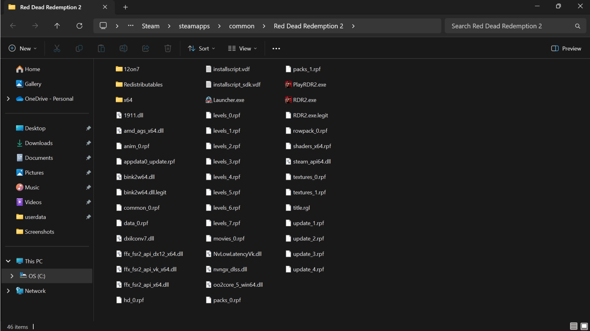The width and height of the screenshot is (590, 331).
Task: Switch to large thumbnails view icon in status bar
Action: 584,326
